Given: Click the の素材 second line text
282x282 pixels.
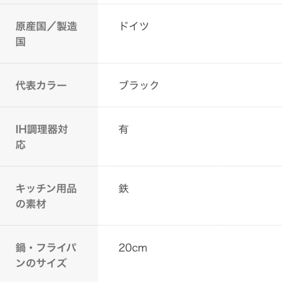Looking at the screenshot, I should pos(31,204).
